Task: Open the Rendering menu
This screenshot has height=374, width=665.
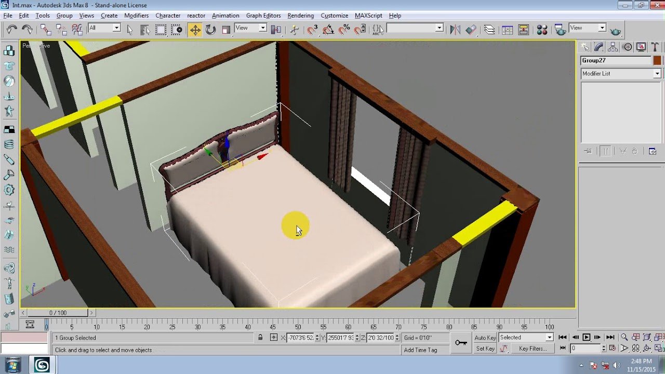Action: [x=300, y=16]
